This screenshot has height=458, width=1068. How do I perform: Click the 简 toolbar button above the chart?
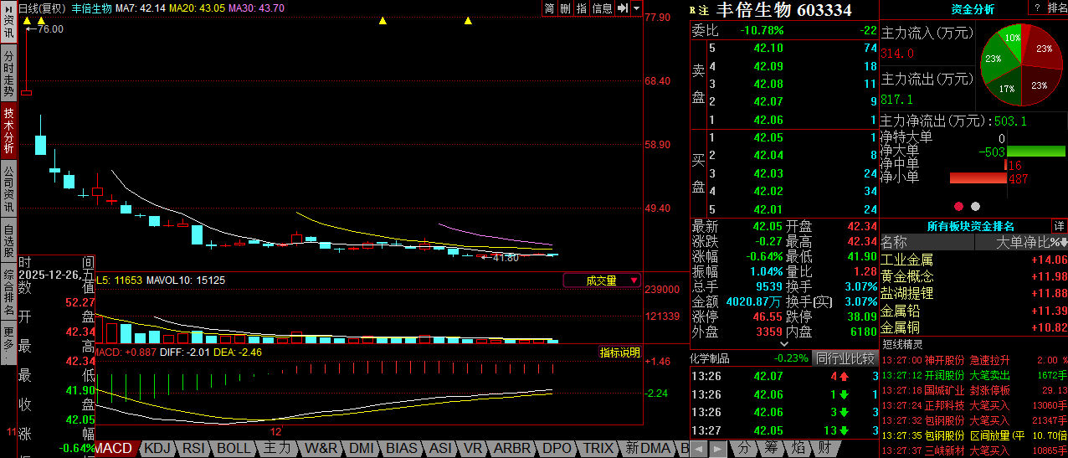tap(549, 8)
